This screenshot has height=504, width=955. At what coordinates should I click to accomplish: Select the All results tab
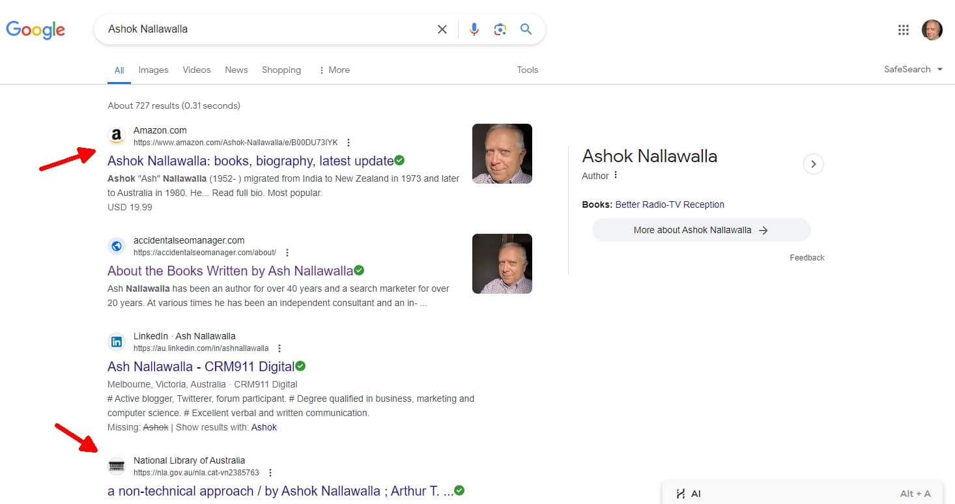pos(119,70)
